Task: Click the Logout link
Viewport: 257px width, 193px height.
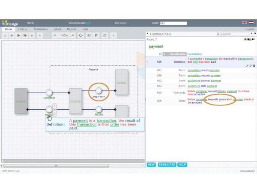Action: point(249,29)
